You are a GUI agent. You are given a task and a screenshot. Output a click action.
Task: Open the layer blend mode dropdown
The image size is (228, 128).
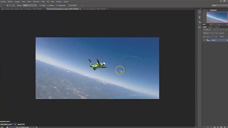(210, 33)
